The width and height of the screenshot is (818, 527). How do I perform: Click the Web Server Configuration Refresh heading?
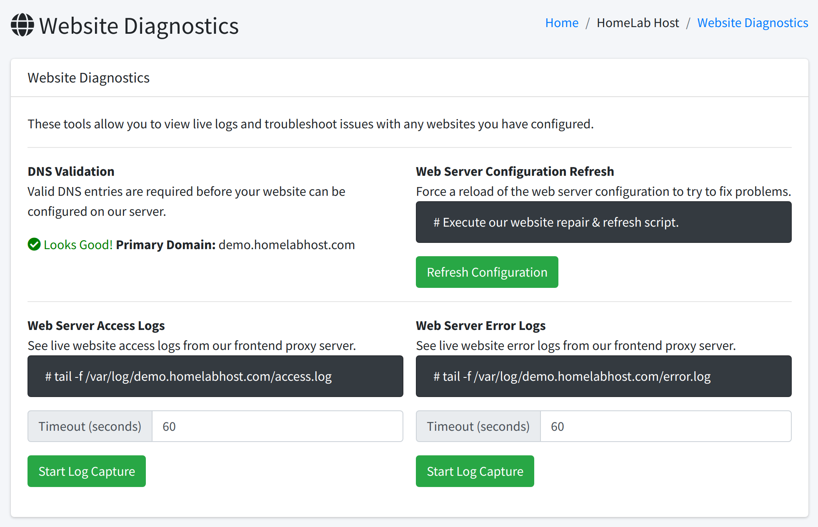[515, 171]
